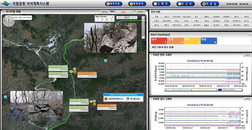Select the 설악산 location button
Screen dimensions: 252x130
236,17
